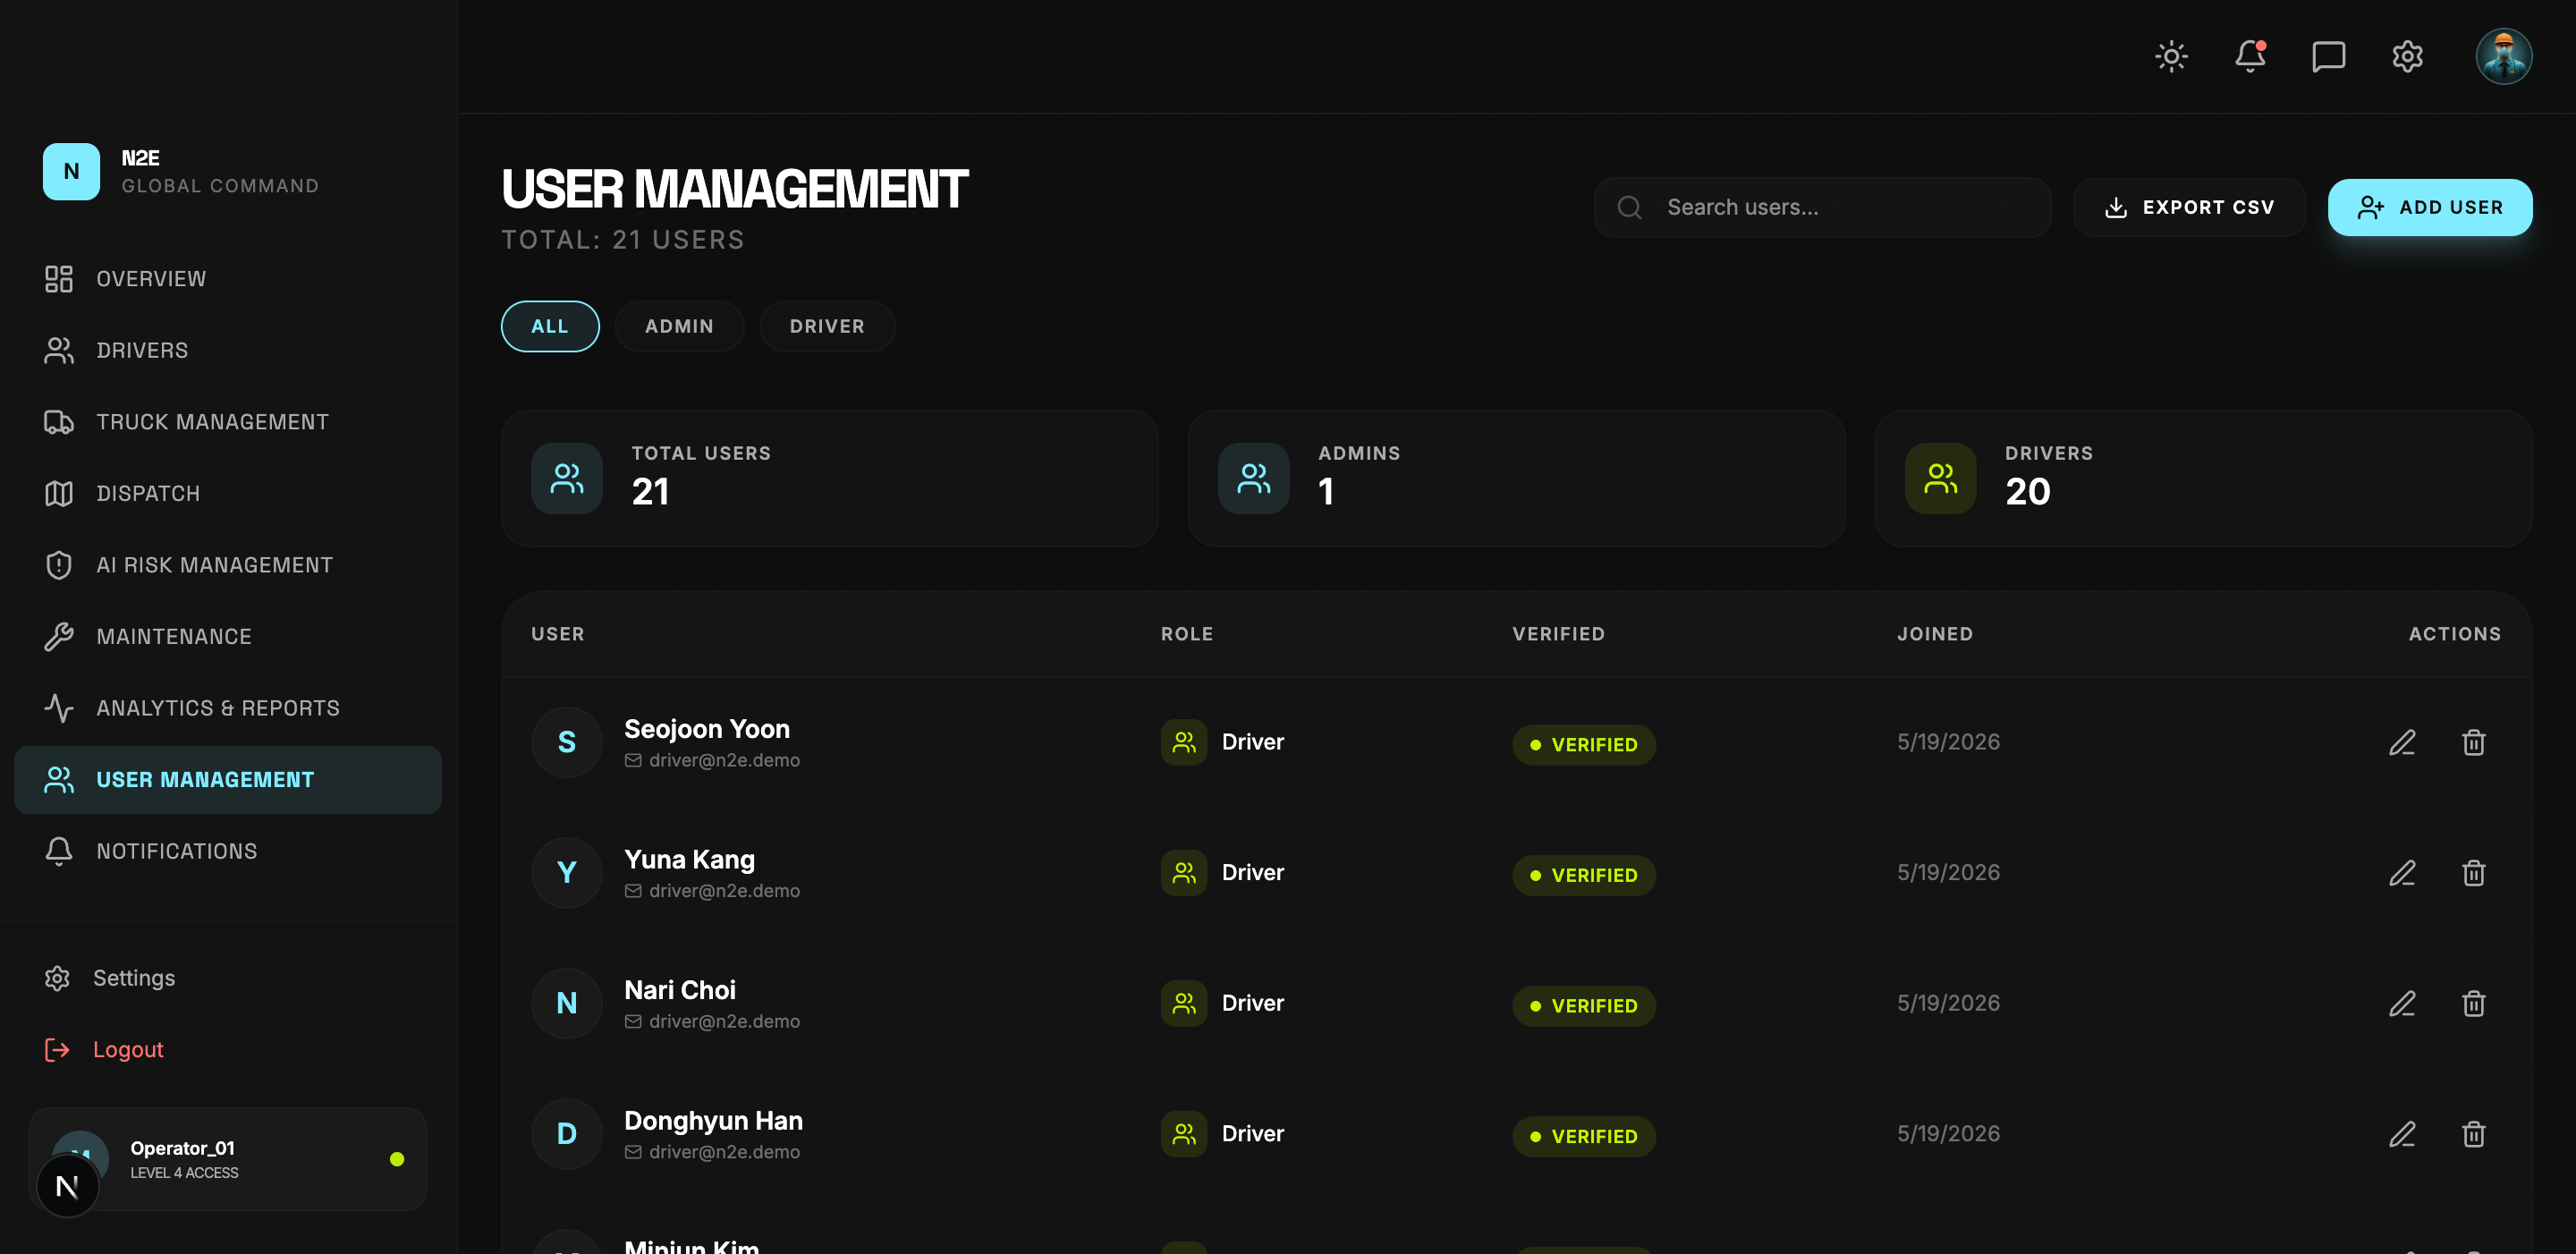Open the profile avatar menu

click(2503, 56)
